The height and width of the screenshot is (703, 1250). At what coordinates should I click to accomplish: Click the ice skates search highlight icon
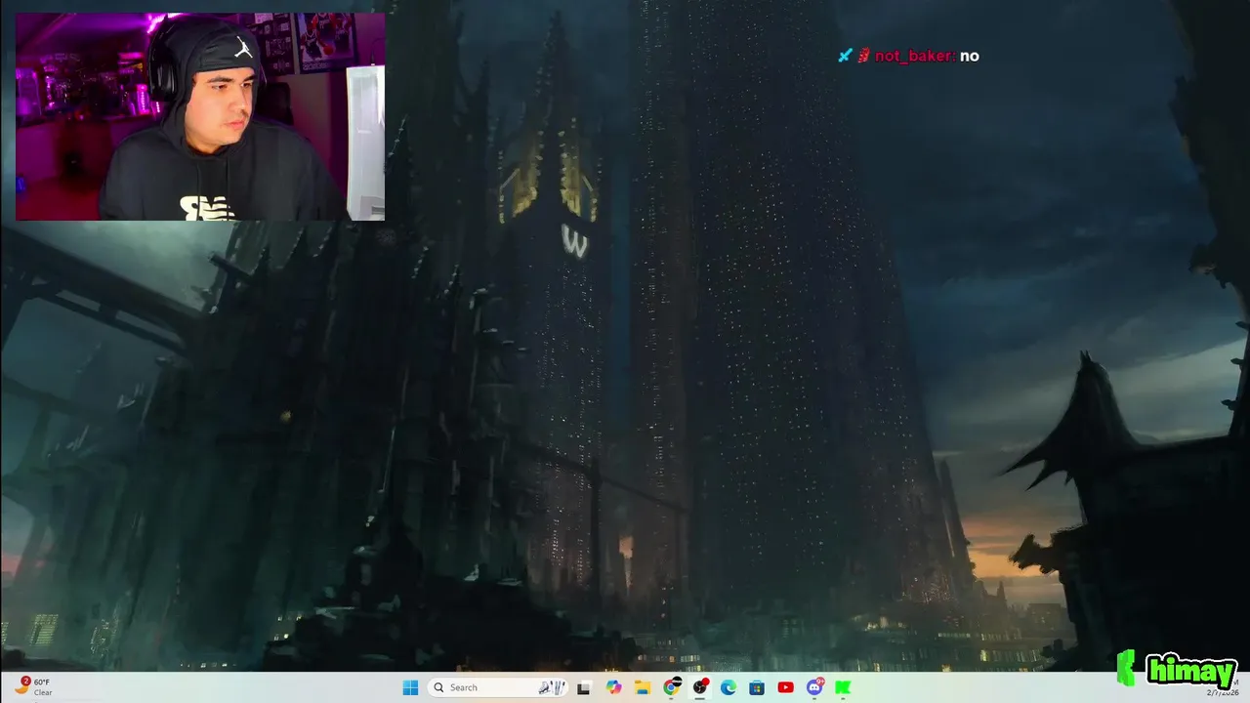(x=552, y=687)
